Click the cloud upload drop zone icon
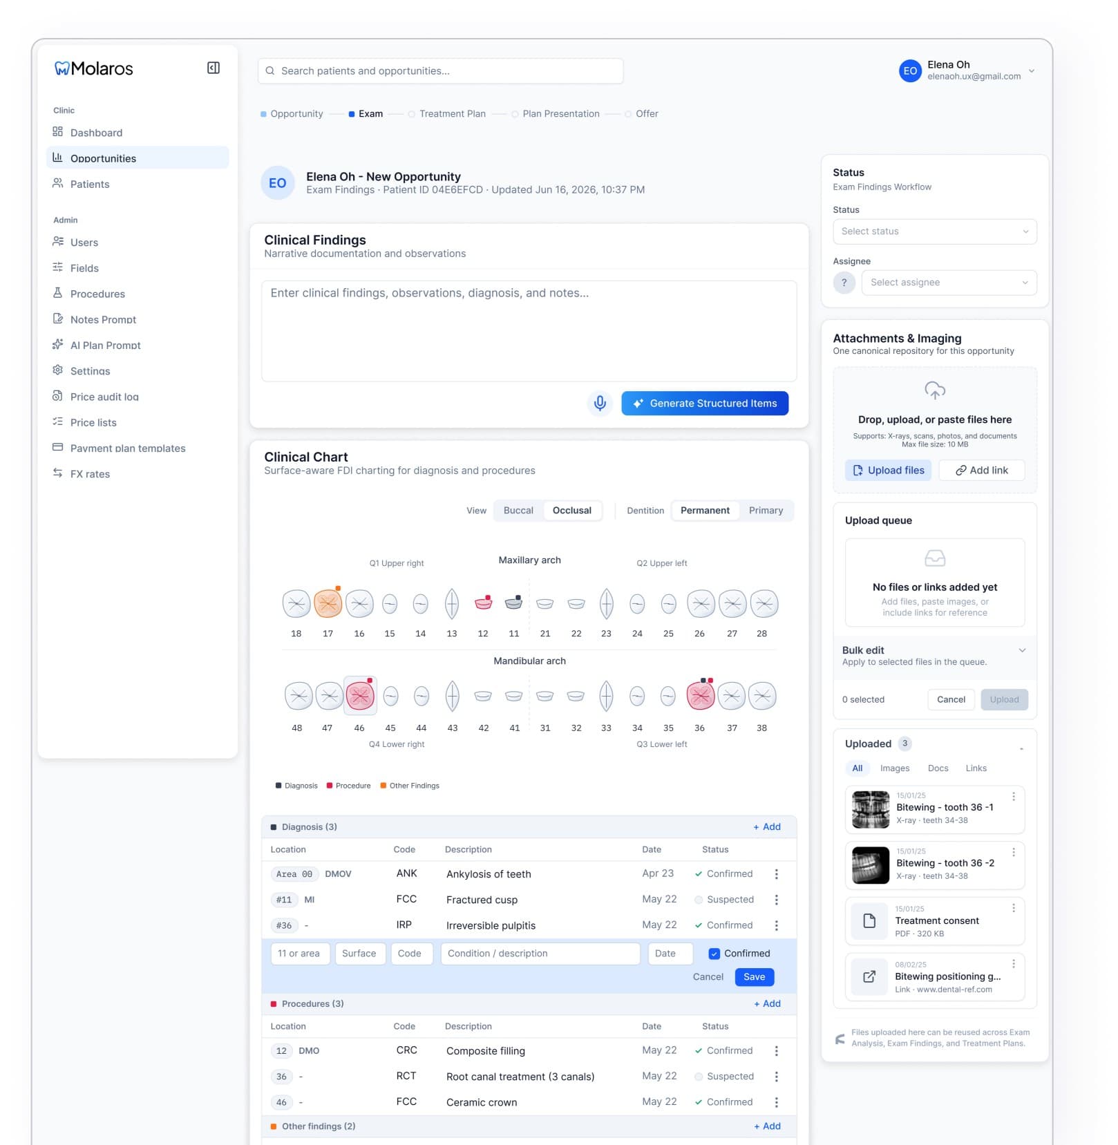The height and width of the screenshot is (1145, 1118). (934, 390)
